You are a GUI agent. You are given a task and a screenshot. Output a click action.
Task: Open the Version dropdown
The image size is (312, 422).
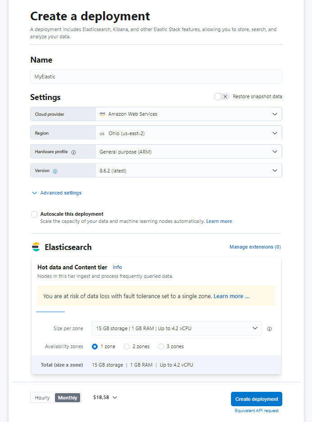(188, 171)
